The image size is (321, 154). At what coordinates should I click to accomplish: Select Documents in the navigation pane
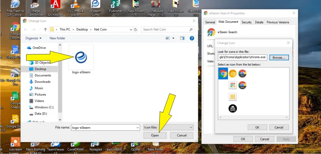(x=43, y=75)
